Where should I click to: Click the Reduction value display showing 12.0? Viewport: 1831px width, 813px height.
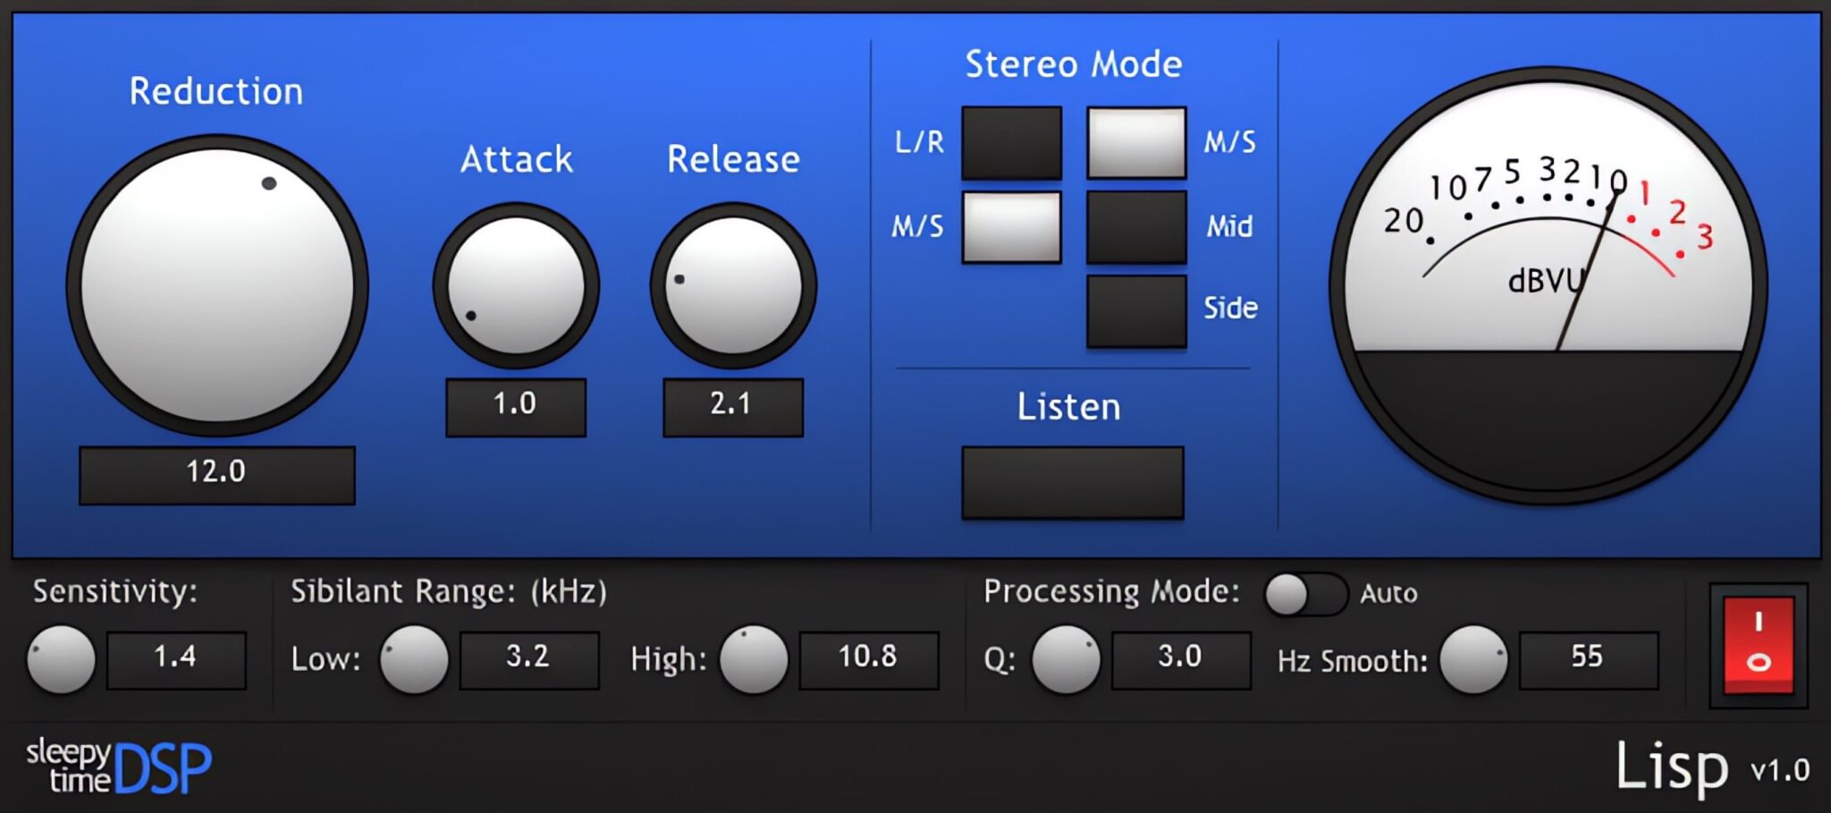[217, 476]
